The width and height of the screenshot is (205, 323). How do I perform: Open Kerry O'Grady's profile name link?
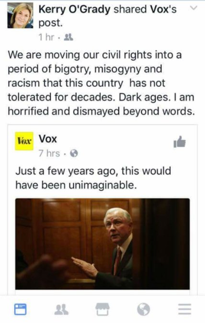coord(74,9)
